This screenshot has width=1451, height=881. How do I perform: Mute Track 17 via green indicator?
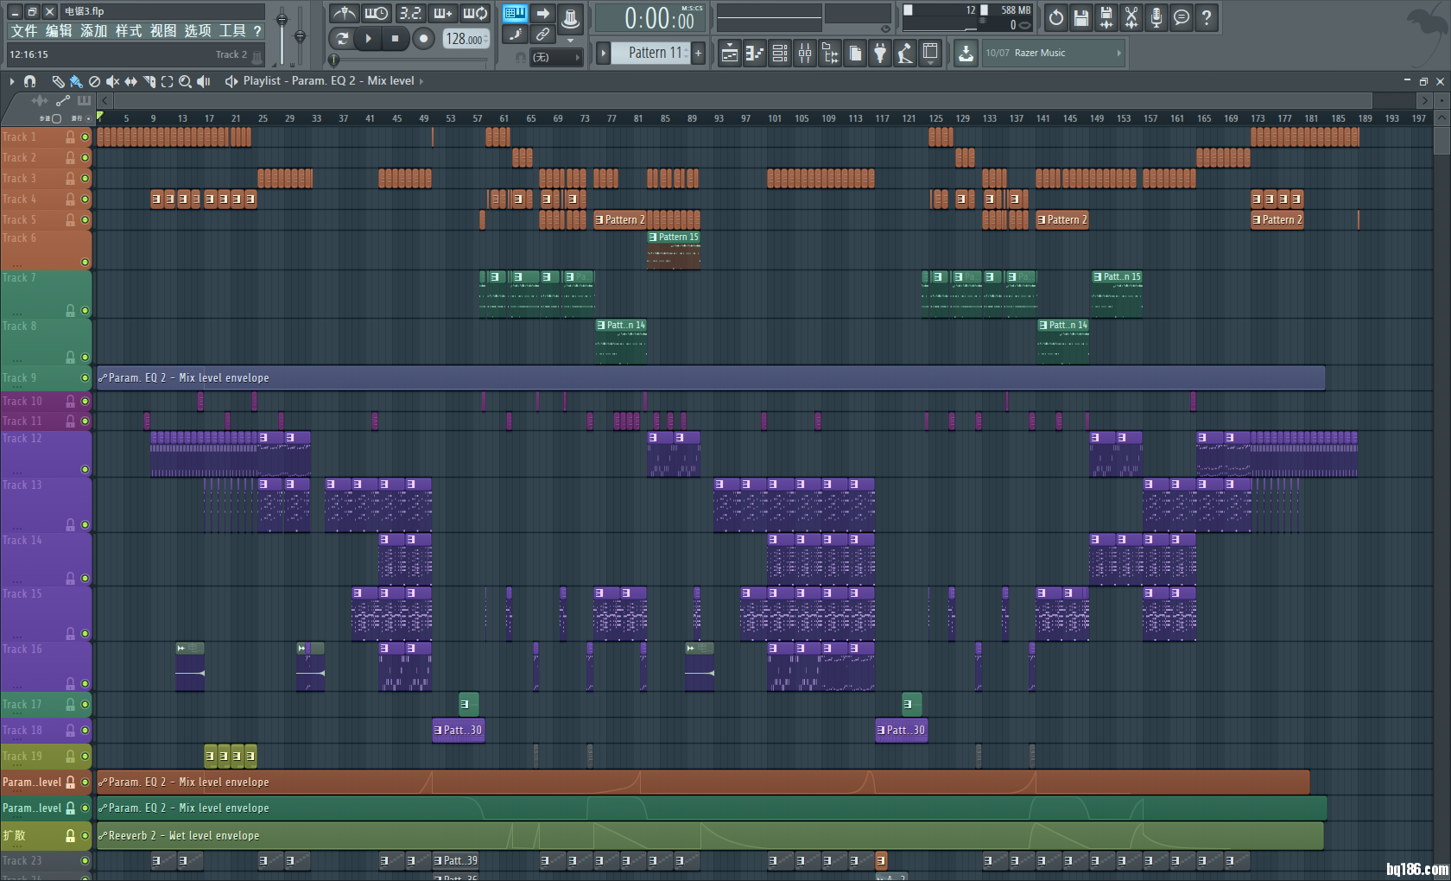coord(85,705)
